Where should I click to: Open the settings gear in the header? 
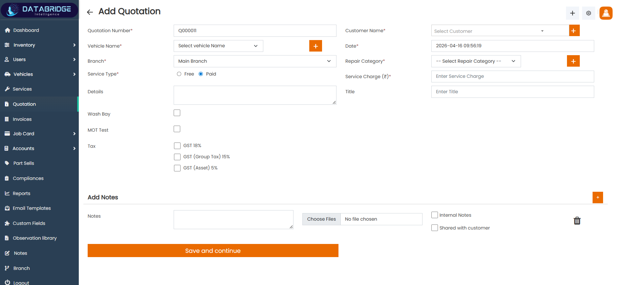coord(588,13)
